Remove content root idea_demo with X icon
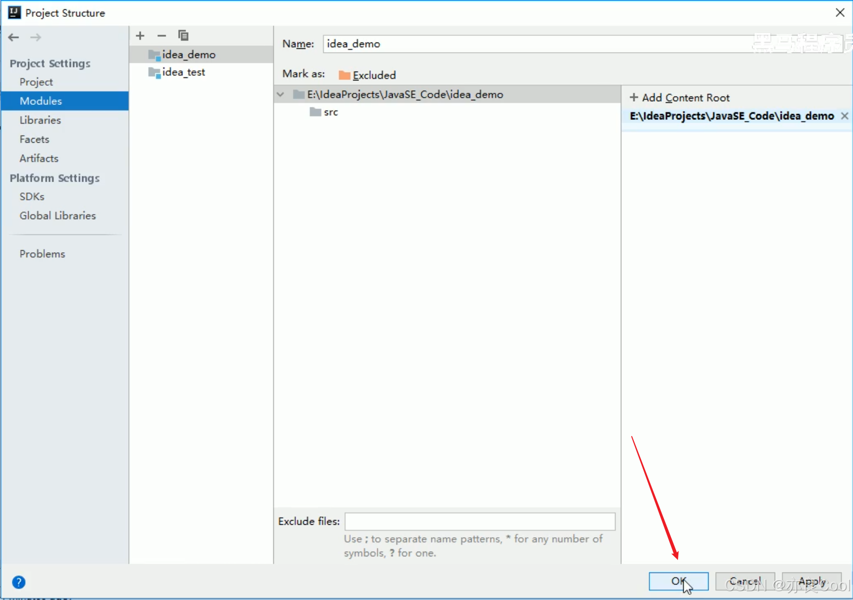The width and height of the screenshot is (853, 600). click(845, 116)
